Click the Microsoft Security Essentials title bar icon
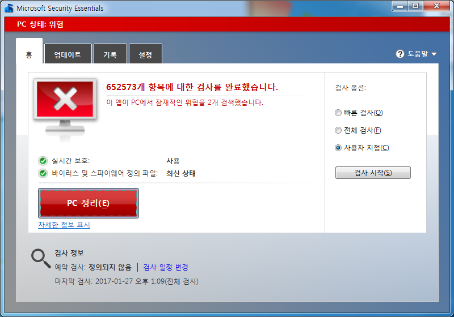The width and height of the screenshot is (454, 317). point(9,8)
